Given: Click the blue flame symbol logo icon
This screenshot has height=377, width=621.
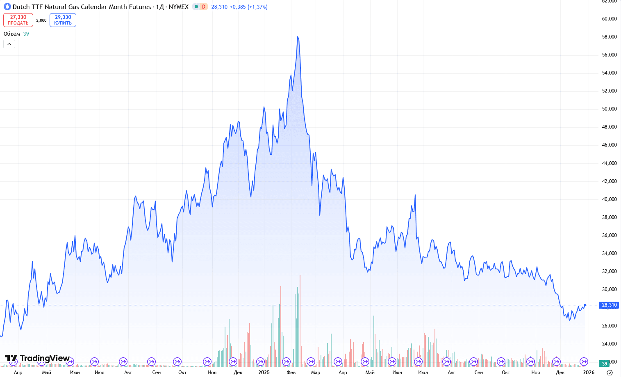Looking at the screenshot, I should [7, 7].
